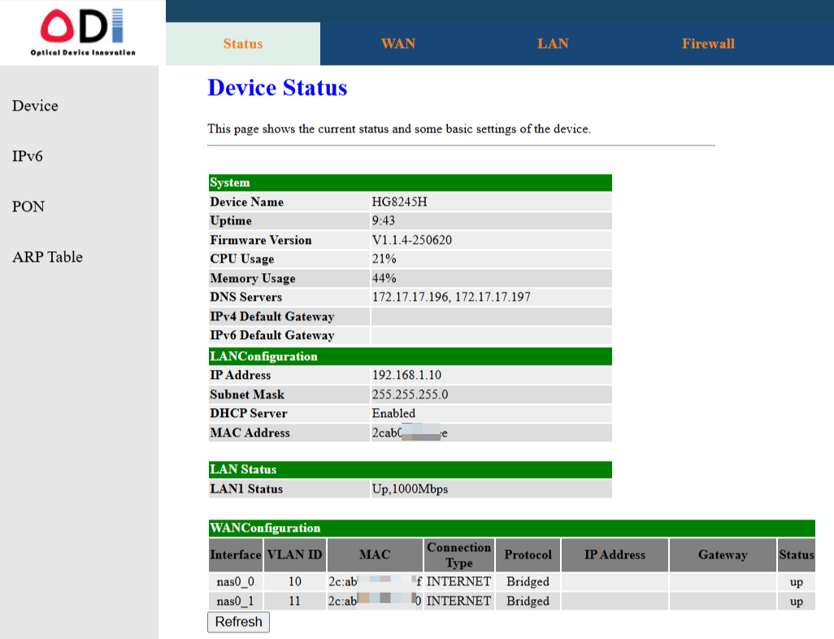Open the PON sidebar page
This screenshot has width=834, height=639.
coord(28,206)
